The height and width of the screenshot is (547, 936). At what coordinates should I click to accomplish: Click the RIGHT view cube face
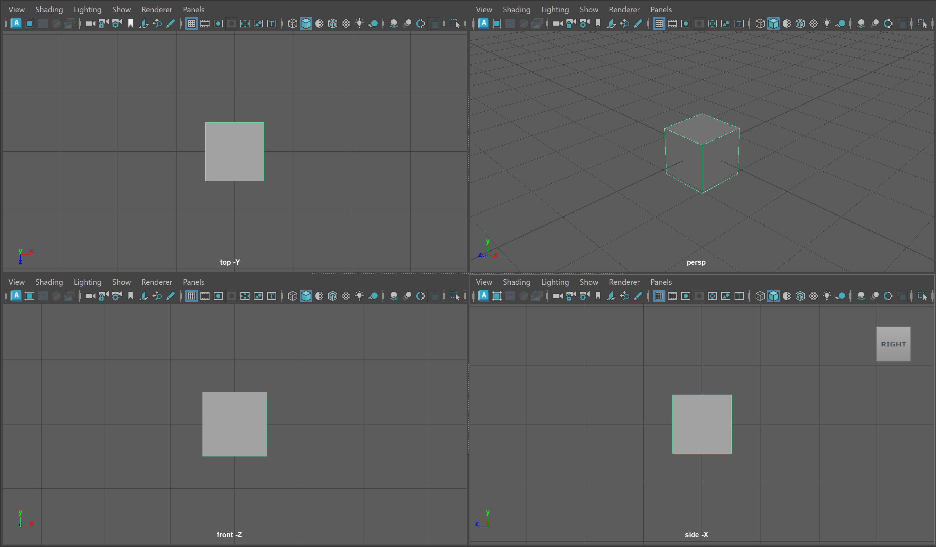coord(893,344)
